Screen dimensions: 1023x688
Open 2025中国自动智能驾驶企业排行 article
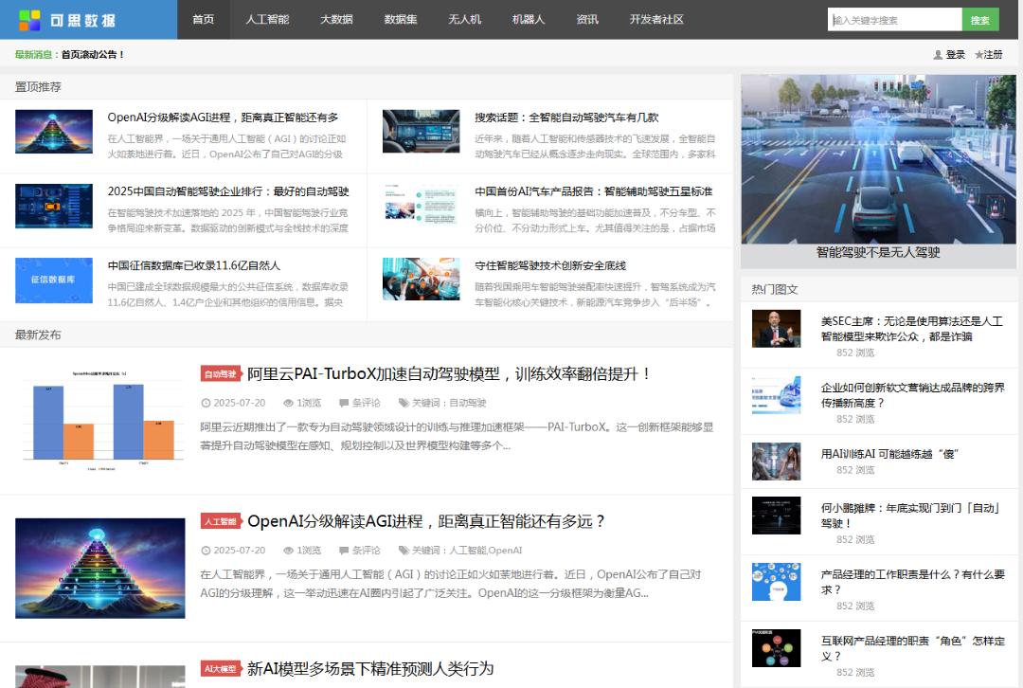click(228, 191)
